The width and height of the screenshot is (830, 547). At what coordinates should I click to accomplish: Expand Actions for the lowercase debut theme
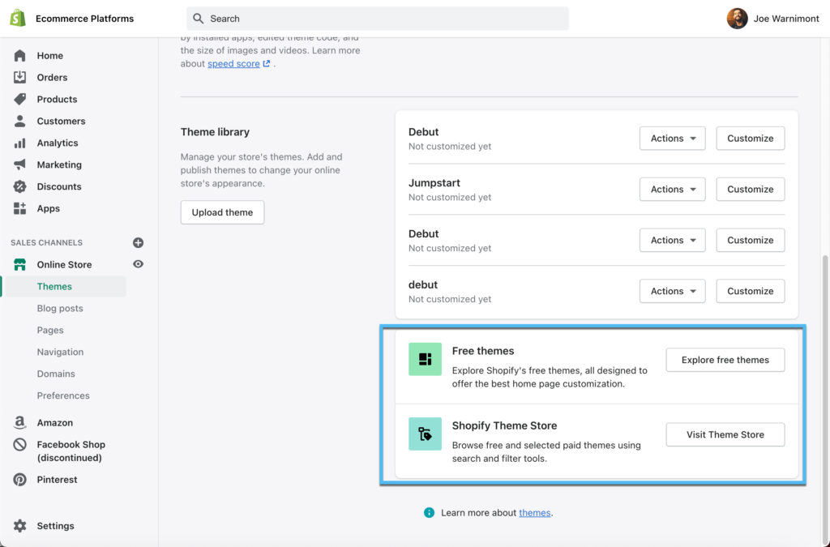[x=672, y=291]
